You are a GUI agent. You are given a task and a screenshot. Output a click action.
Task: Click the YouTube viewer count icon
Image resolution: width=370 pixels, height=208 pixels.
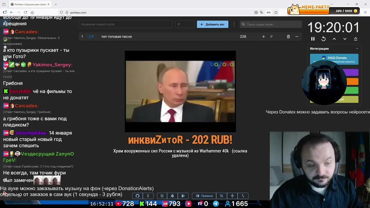pyautogui.click(x=118, y=204)
